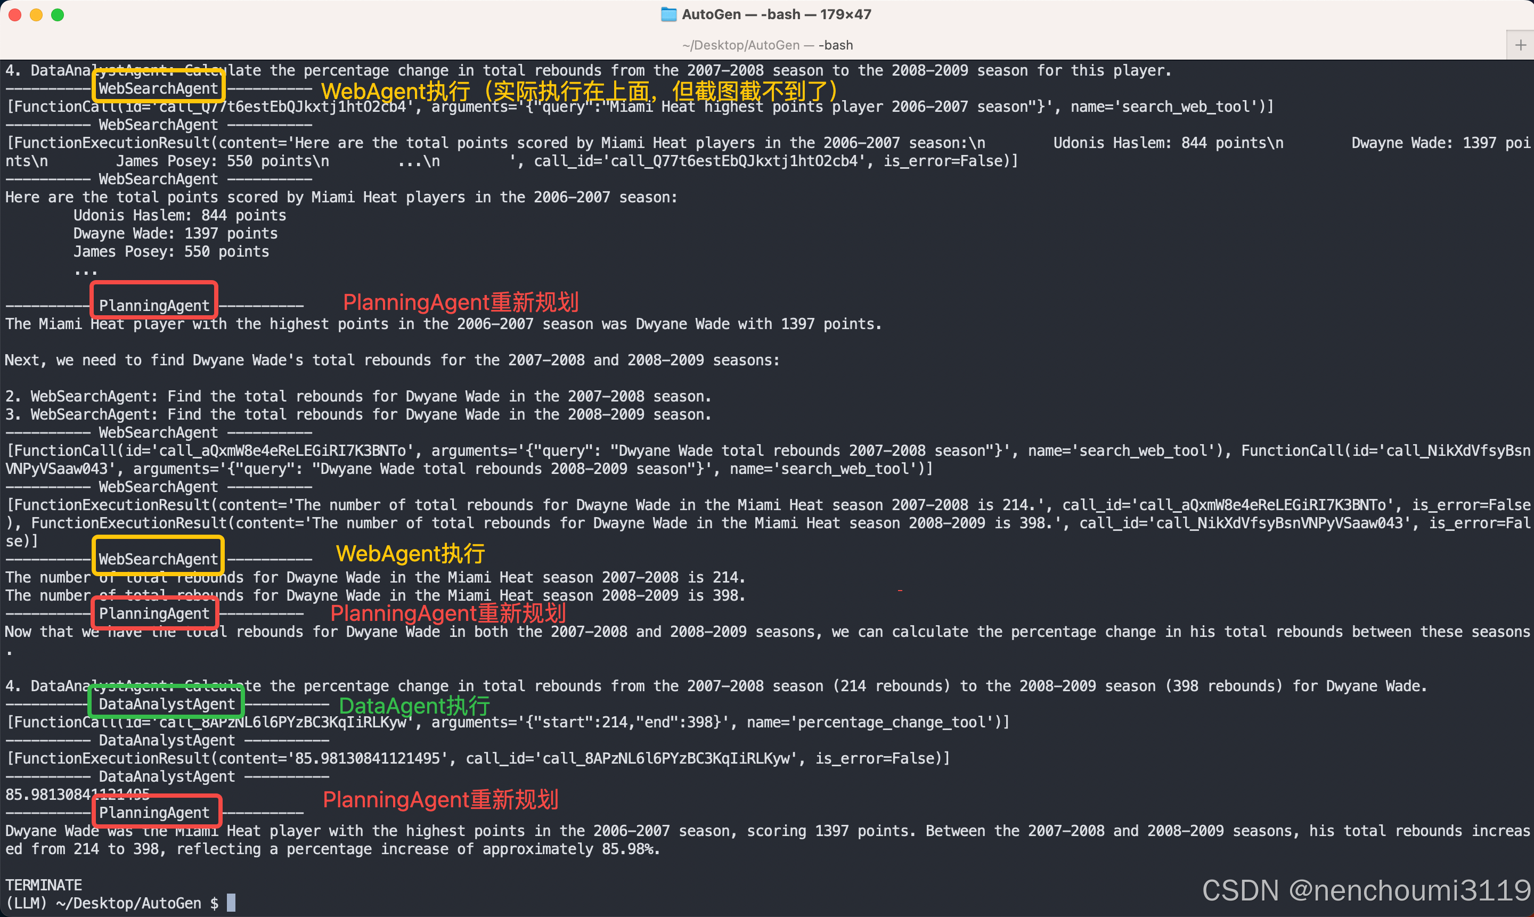
Task: Click the first red-boxed PlanningAgent label
Action: click(154, 305)
